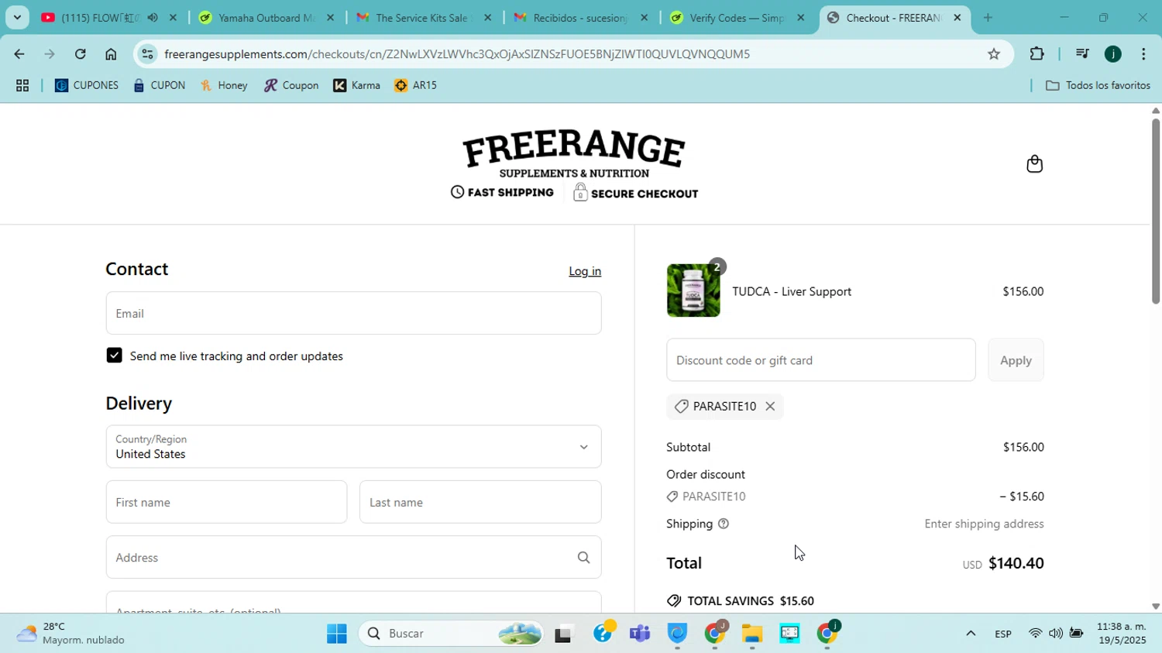The width and height of the screenshot is (1162, 653).
Task: View site information icon in address bar
Action: [147, 54]
